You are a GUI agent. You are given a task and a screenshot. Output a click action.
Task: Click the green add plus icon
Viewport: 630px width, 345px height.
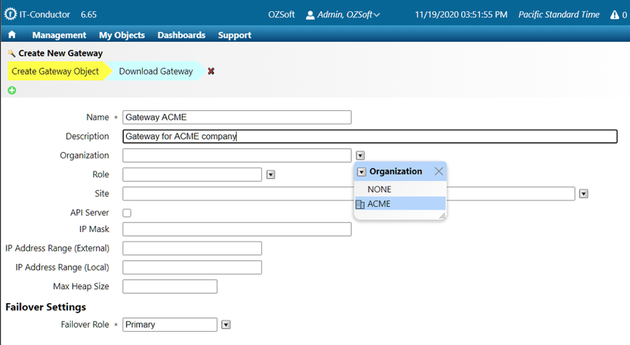pyautogui.click(x=12, y=90)
